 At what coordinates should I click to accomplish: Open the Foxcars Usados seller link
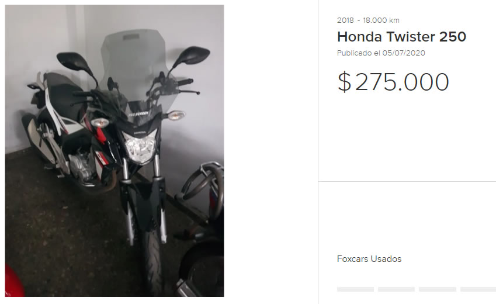(369, 259)
